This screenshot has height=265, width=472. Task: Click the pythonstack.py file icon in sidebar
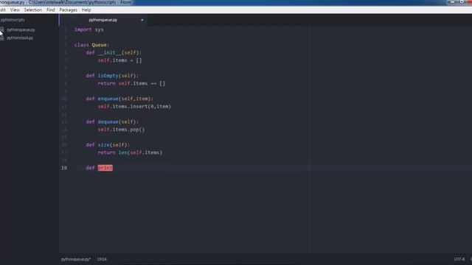[2, 38]
